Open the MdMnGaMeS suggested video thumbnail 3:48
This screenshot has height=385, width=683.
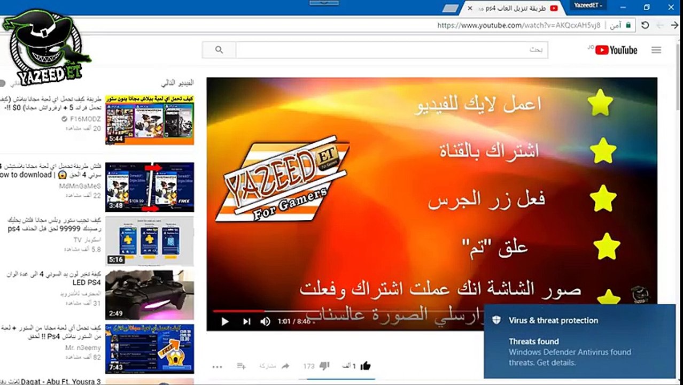tap(150, 187)
